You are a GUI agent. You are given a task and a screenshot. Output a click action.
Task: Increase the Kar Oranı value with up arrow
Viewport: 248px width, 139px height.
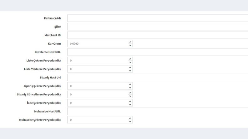click(130, 42)
